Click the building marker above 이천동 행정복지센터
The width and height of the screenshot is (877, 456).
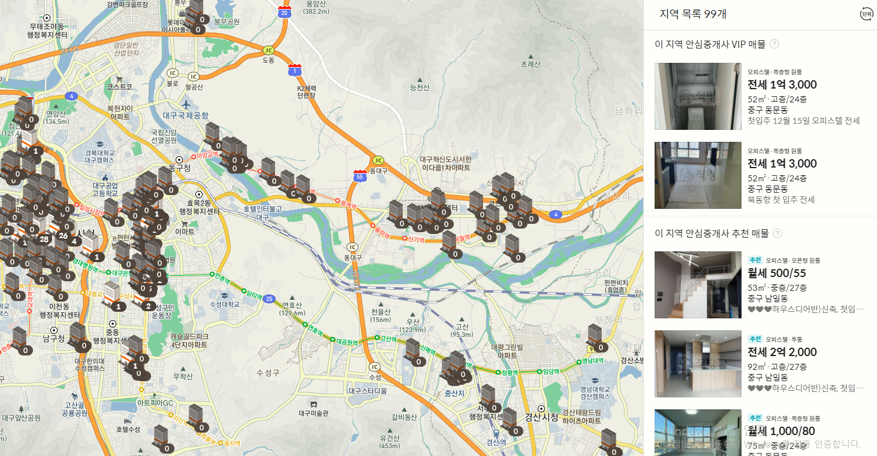pyautogui.click(x=57, y=287)
